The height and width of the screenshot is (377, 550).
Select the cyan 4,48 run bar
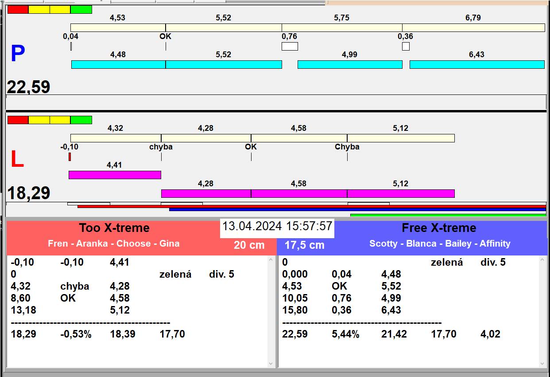[119, 64]
